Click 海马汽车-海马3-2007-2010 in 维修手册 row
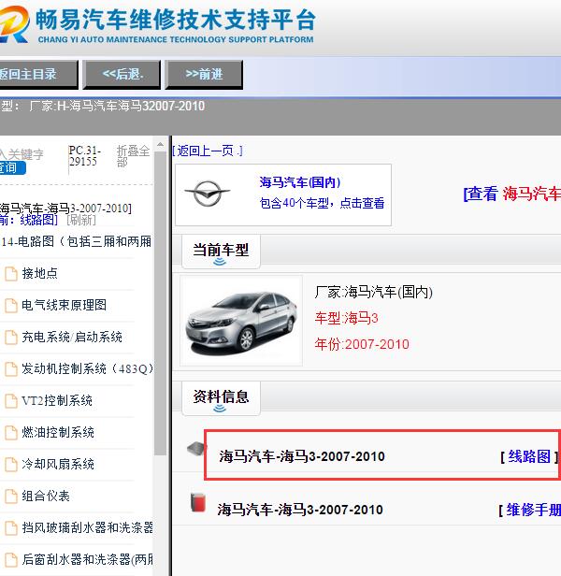 pos(300,510)
